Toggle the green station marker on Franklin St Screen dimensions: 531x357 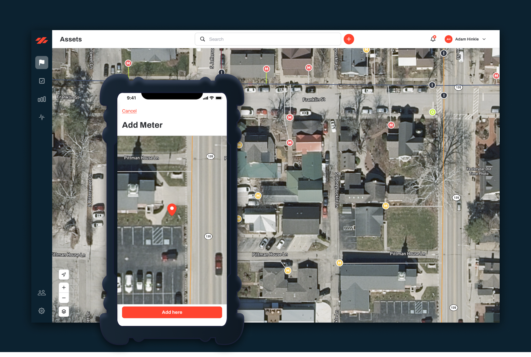pyautogui.click(x=433, y=112)
